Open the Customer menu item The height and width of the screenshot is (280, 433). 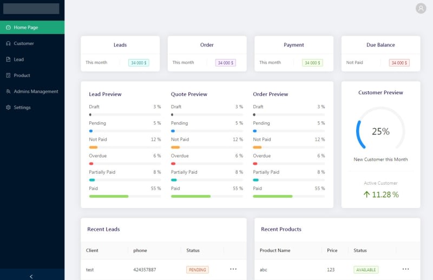(32, 43)
